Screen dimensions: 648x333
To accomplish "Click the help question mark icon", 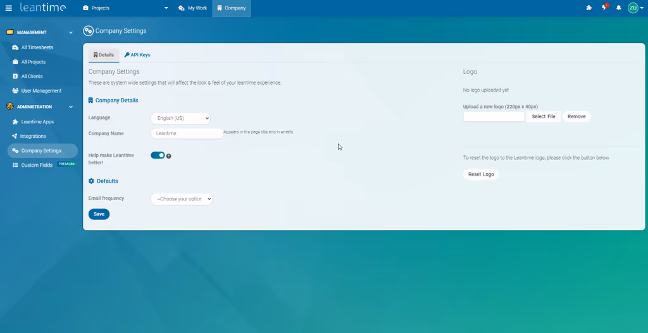I will click(168, 156).
